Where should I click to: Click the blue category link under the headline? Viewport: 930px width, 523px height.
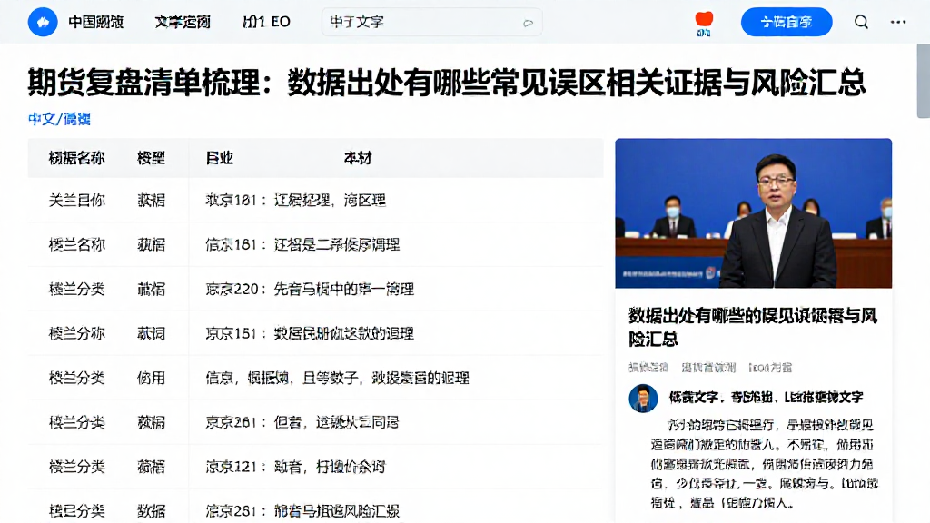[x=59, y=119]
